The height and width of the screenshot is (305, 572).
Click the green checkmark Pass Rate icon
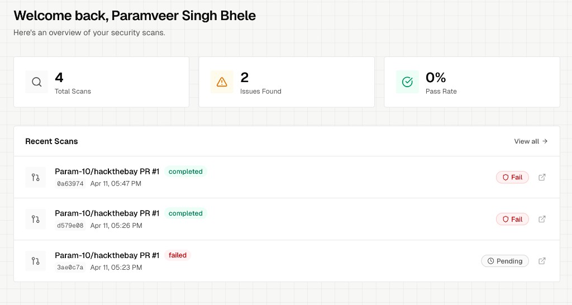pyautogui.click(x=407, y=82)
